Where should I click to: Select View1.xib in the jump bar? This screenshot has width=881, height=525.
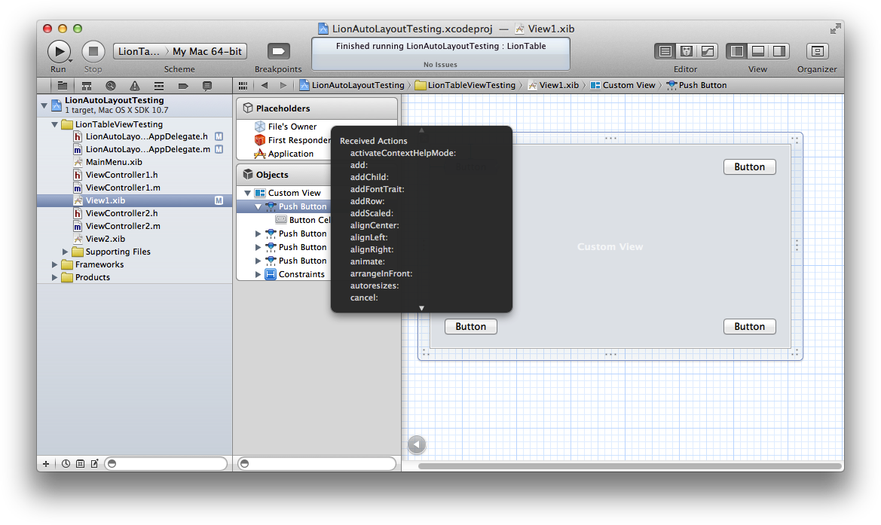point(553,85)
